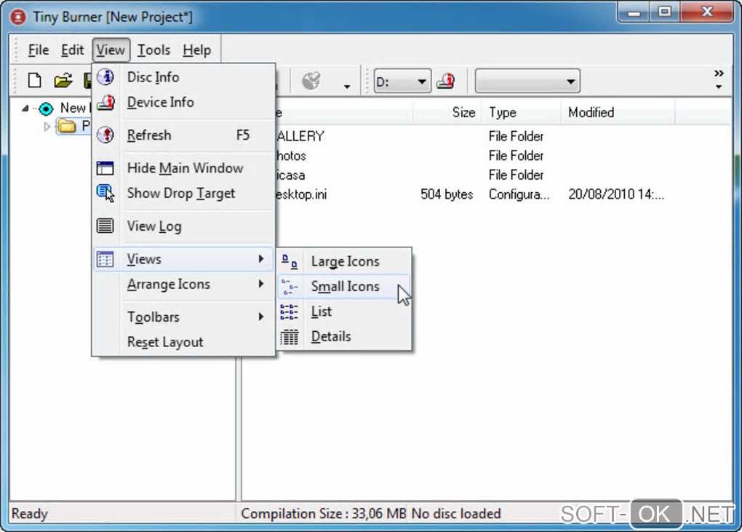Click the folder icon in project tree
The width and height of the screenshot is (742, 532).
point(67,126)
